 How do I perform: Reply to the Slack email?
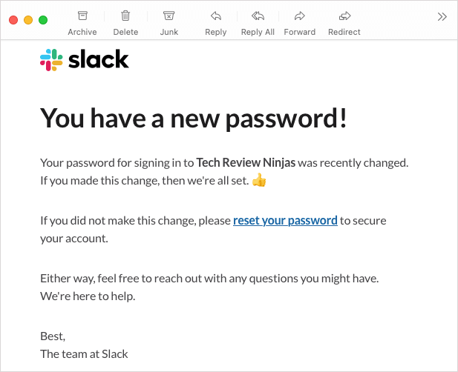[x=215, y=16]
